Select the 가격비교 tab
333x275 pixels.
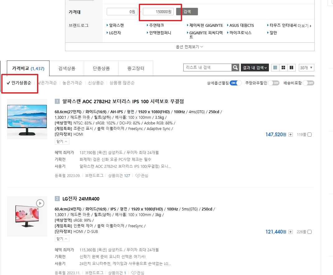(28, 68)
